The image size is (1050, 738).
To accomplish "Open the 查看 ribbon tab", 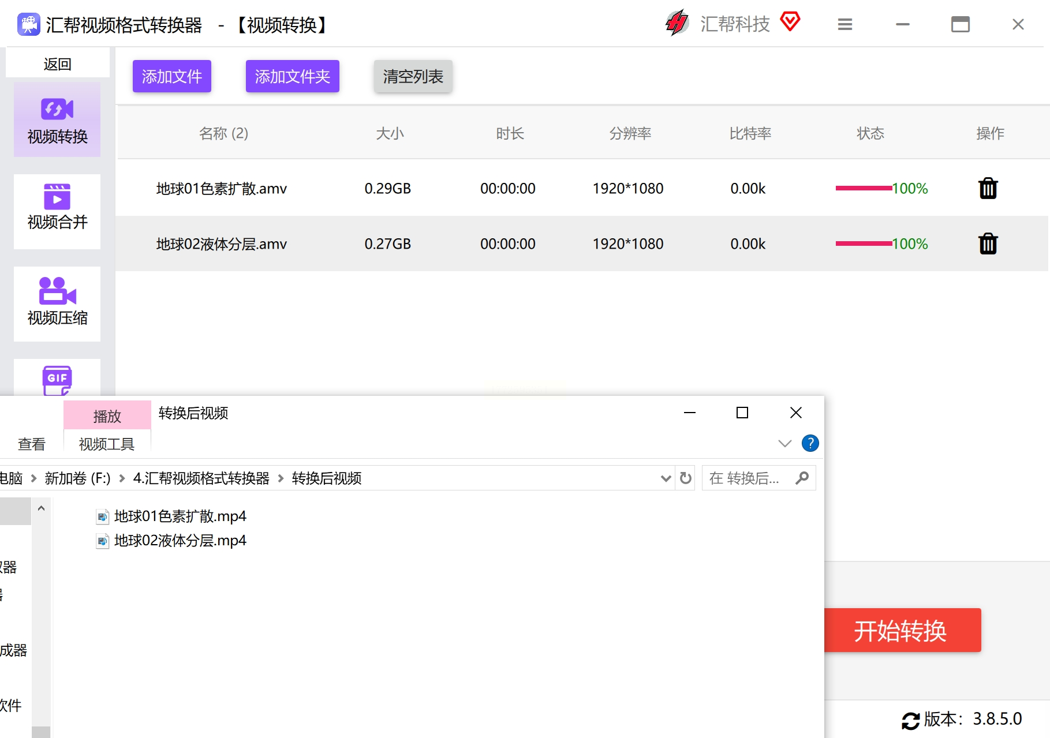I will (32, 444).
